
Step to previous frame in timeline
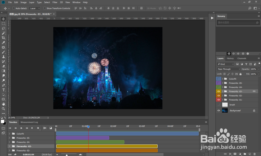point(15,128)
